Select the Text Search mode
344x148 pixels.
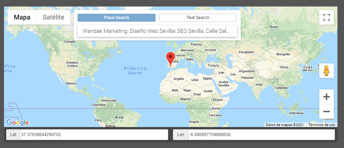point(198,18)
